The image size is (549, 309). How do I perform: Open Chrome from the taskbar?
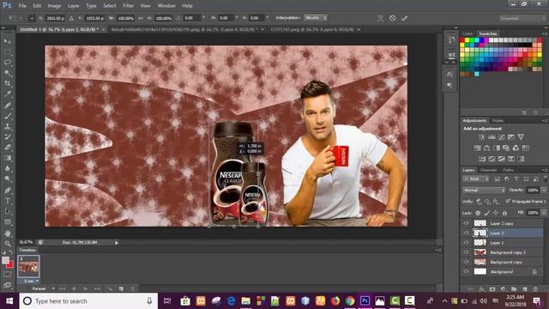pyautogui.click(x=350, y=301)
